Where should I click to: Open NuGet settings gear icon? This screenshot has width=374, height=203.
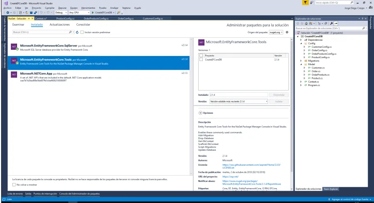click(x=287, y=32)
